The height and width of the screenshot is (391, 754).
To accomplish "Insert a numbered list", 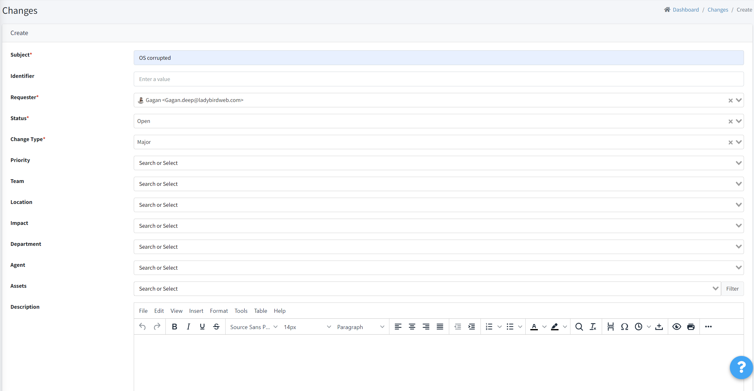I will coord(489,327).
